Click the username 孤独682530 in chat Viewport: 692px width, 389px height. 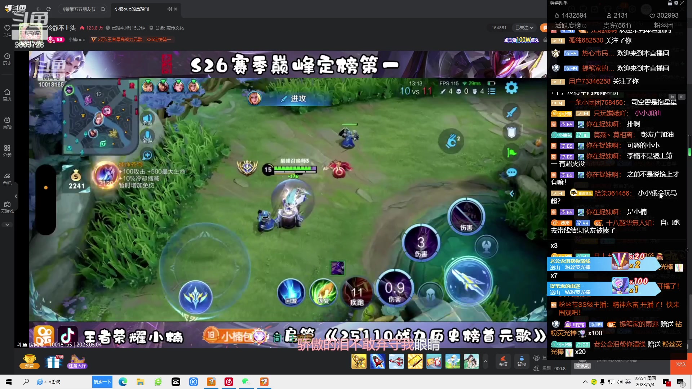(x=586, y=40)
